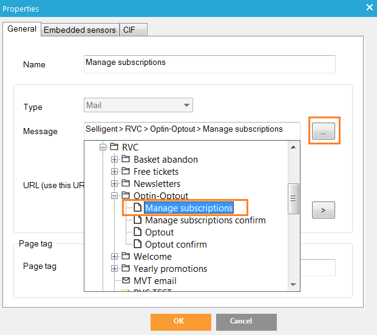Viewport: 377px width, 335px height.
Task: Open the CIF tab
Action: (x=129, y=30)
